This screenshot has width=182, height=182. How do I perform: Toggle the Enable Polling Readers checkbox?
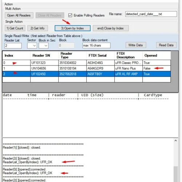click(x=70, y=15)
